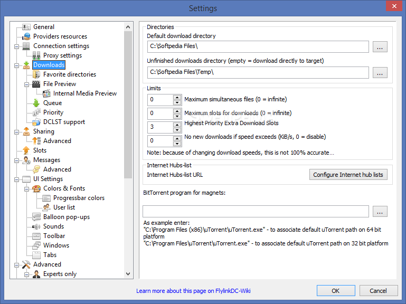Click the User list people icon
The width and height of the screenshot is (406, 304).
pyautogui.click(x=46, y=207)
